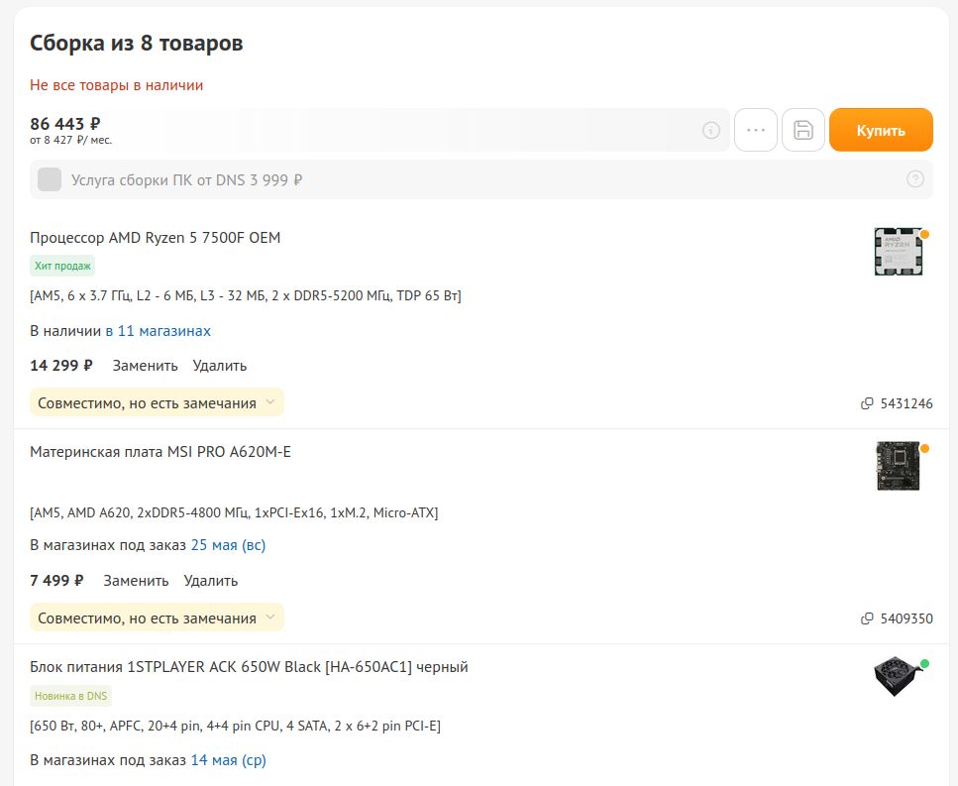Viewport: 958px width, 786px height.
Task: Click the orange status dot on processor thumbnail
Action: (x=925, y=235)
